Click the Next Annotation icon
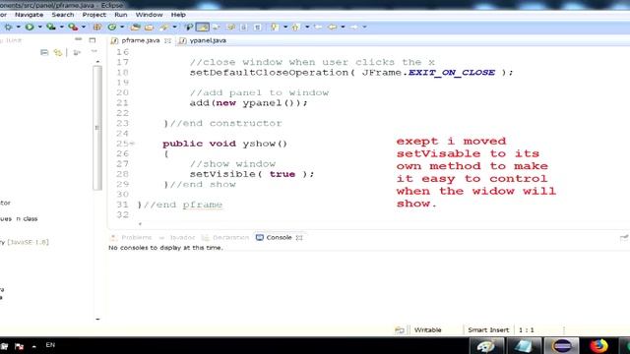 [275, 27]
